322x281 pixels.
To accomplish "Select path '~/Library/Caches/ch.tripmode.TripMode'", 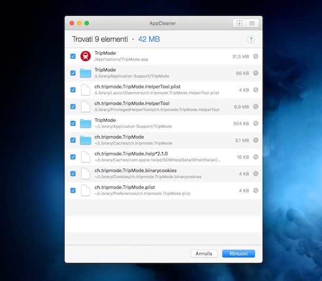I will [133, 143].
